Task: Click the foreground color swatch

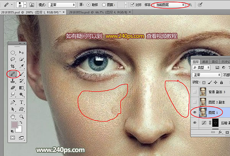Action: coord(15,125)
